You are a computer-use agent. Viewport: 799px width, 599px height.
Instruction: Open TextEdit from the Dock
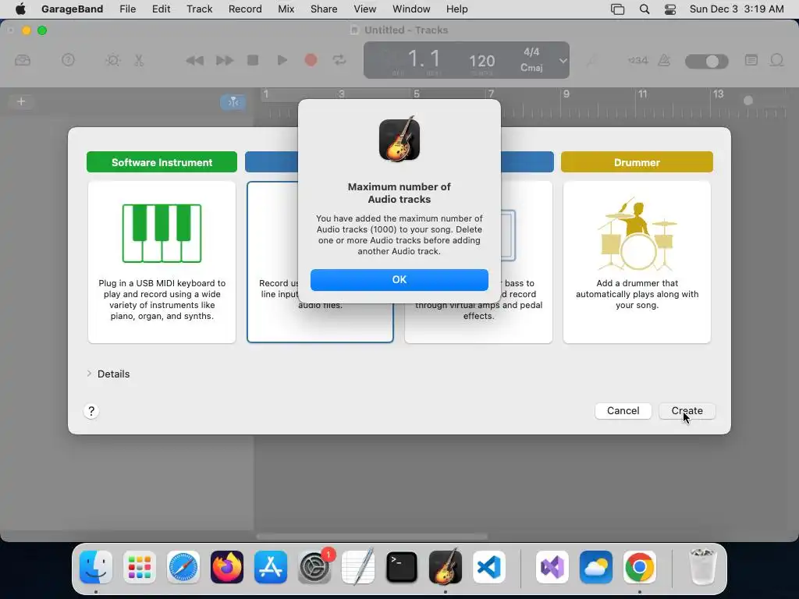pyautogui.click(x=358, y=567)
